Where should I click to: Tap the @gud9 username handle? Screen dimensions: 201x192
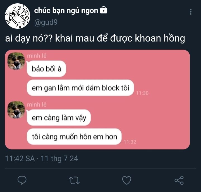click(46, 23)
